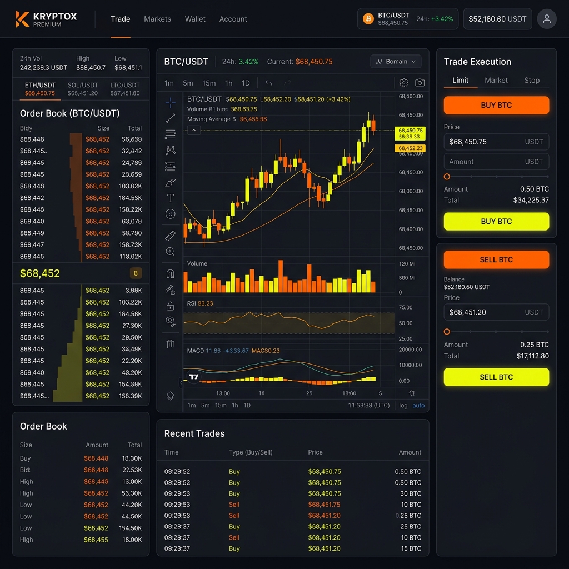
Task: Open the emoji sticker tool
Action: pyautogui.click(x=170, y=214)
